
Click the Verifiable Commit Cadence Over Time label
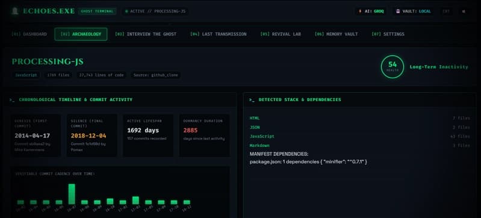pos(55,174)
